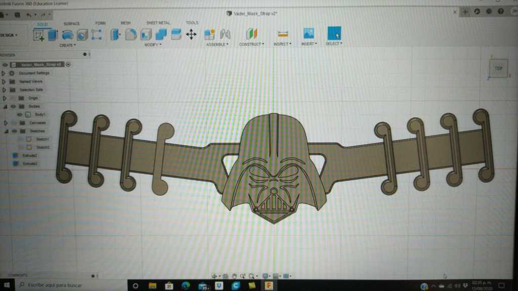This screenshot has width=518, height=291.
Task: Click the Offset Plane construct icon
Action: tap(251, 34)
